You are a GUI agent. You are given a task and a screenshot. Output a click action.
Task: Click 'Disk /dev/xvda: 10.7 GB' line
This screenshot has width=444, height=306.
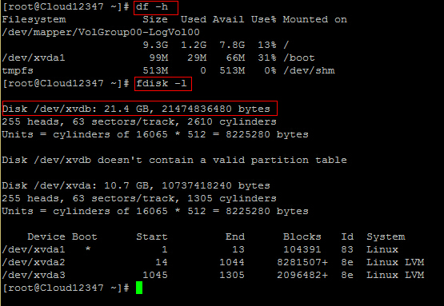pyautogui.click(x=136, y=185)
